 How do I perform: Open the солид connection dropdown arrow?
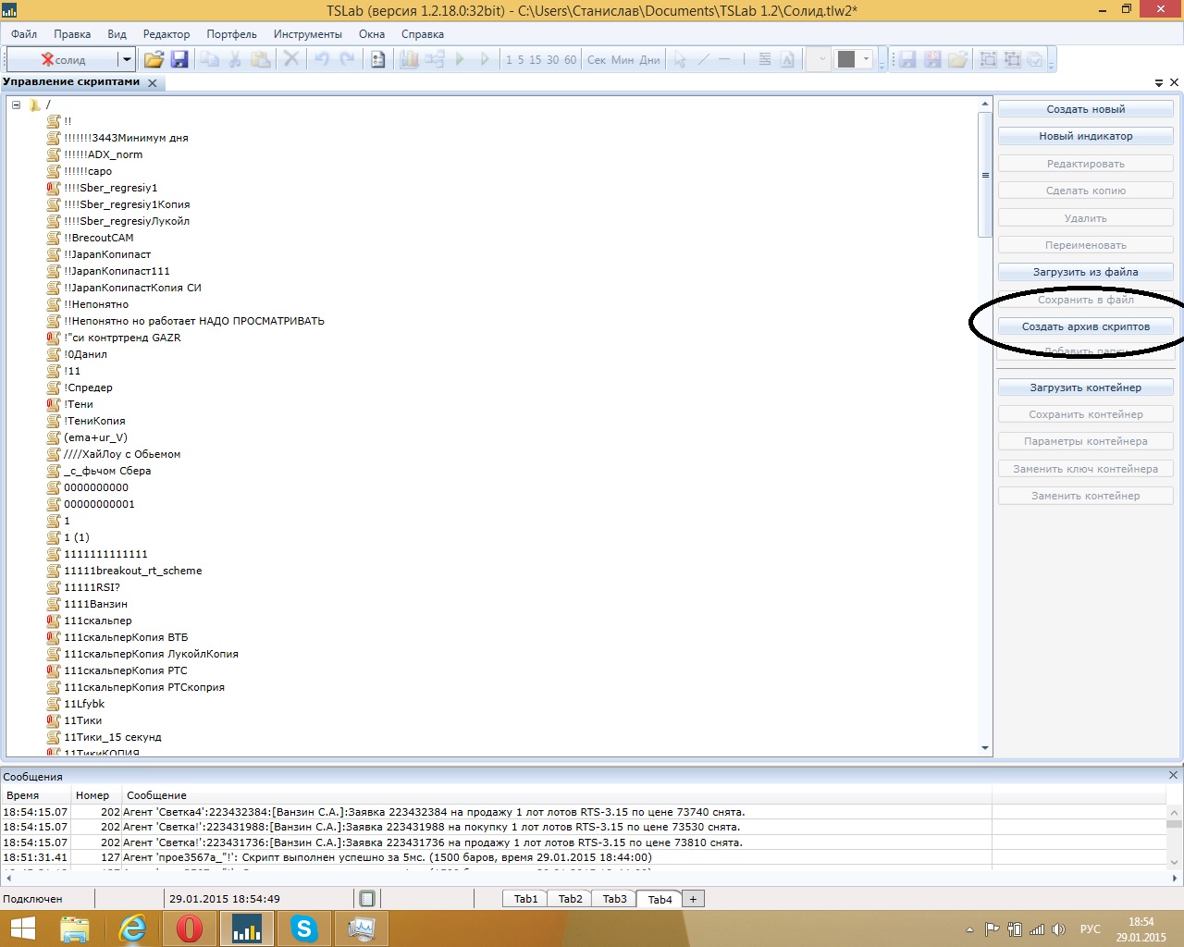[127, 60]
